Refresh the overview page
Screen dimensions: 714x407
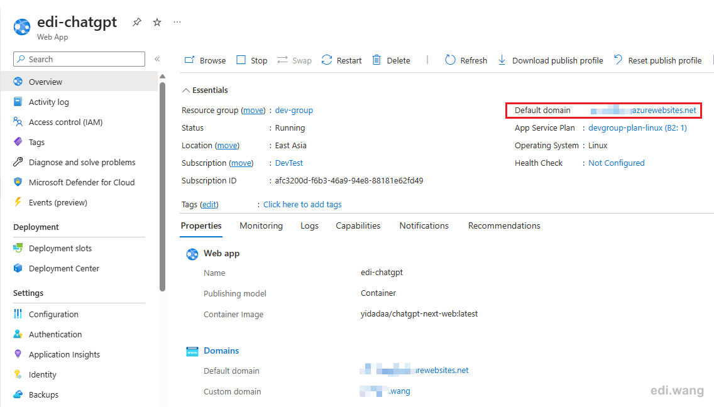(466, 60)
